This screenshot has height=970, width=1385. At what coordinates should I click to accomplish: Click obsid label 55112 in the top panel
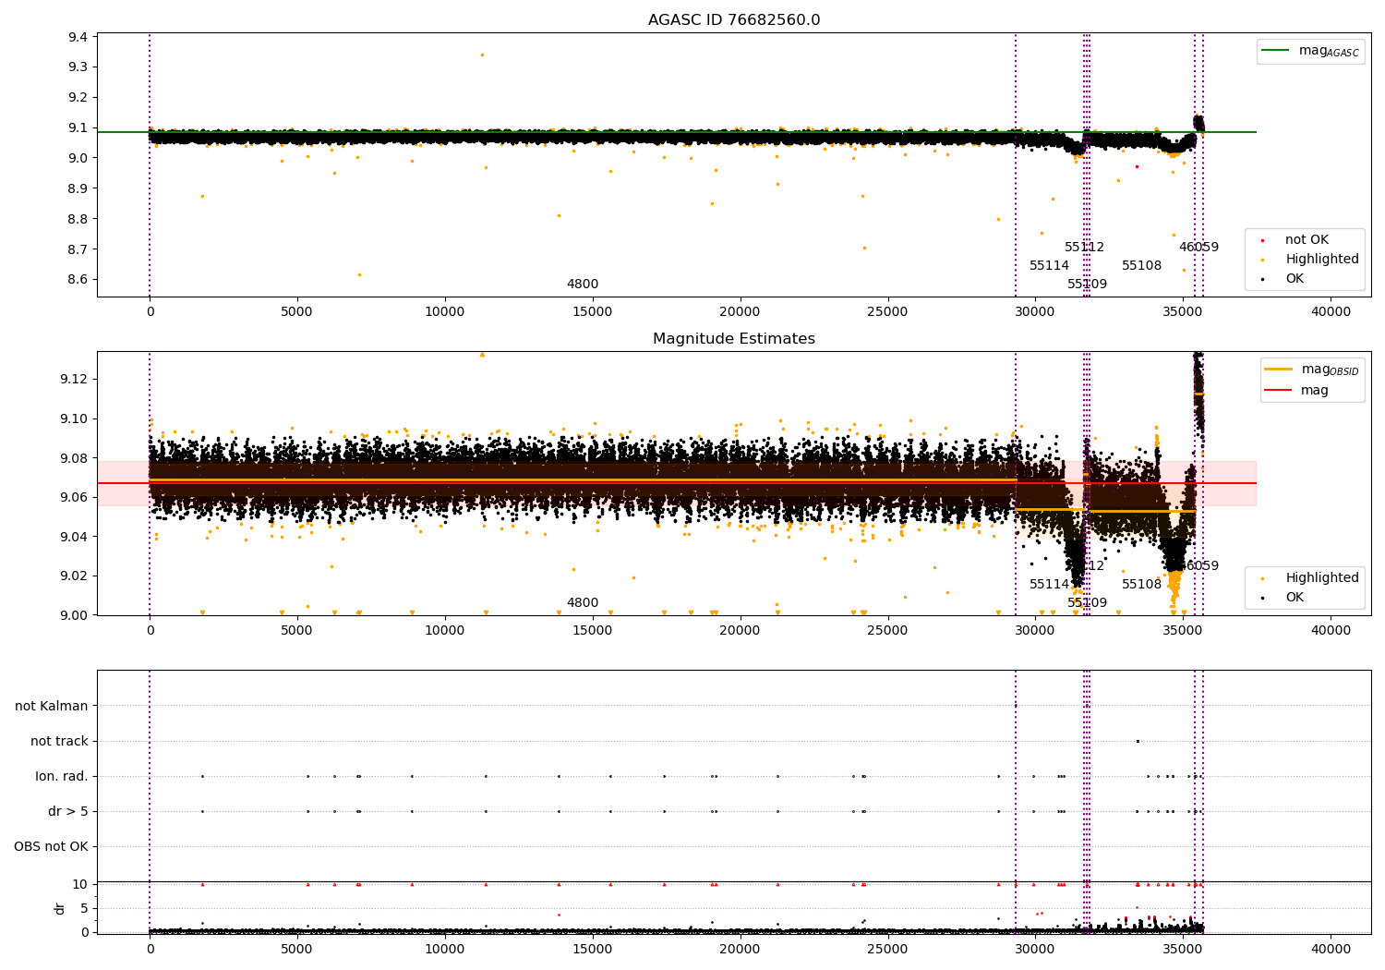pyautogui.click(x=1085, y=248)
